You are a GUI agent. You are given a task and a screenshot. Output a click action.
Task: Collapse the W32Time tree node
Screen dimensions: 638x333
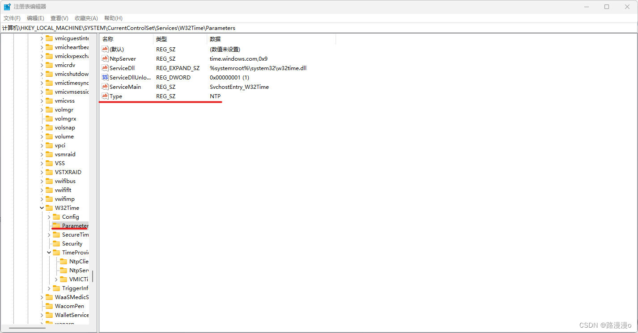[x=42, y=208]
